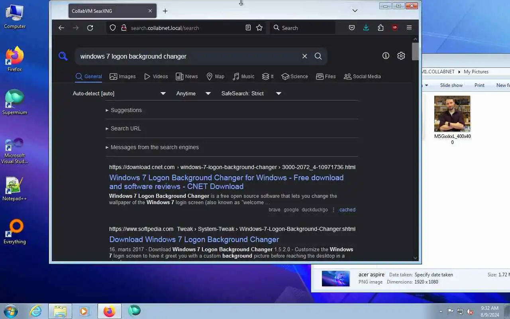Open the Auto-detect language dropdown
510x319 pixels.
pos(119,93)
